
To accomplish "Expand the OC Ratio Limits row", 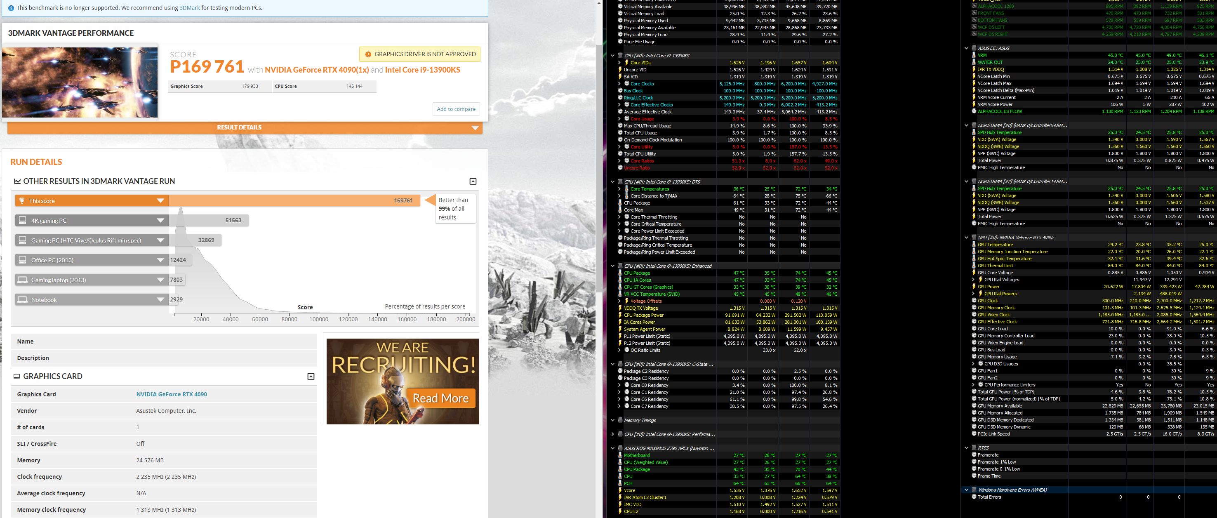I will tap(619, 350).
